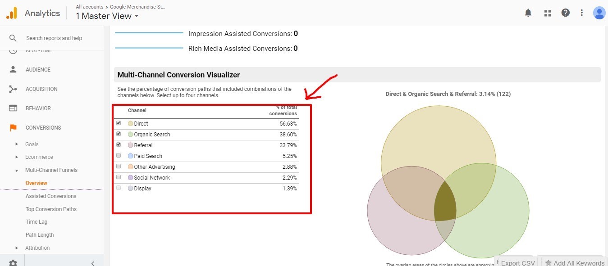Open the user account avatar

click(599, 13)
